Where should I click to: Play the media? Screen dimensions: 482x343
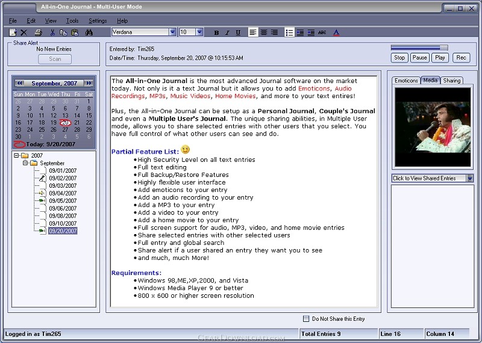(440, 57)
